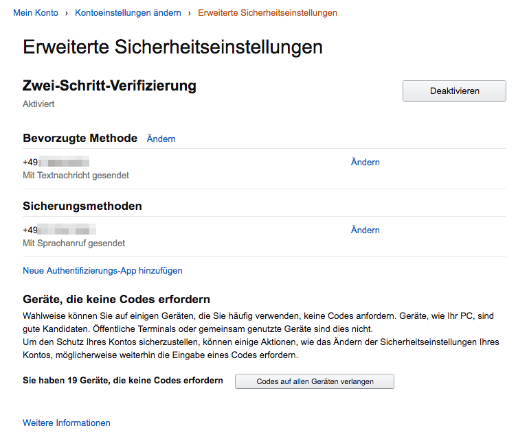Click Ändern for the text message number
529x441 pixels.
coord(365,163)
